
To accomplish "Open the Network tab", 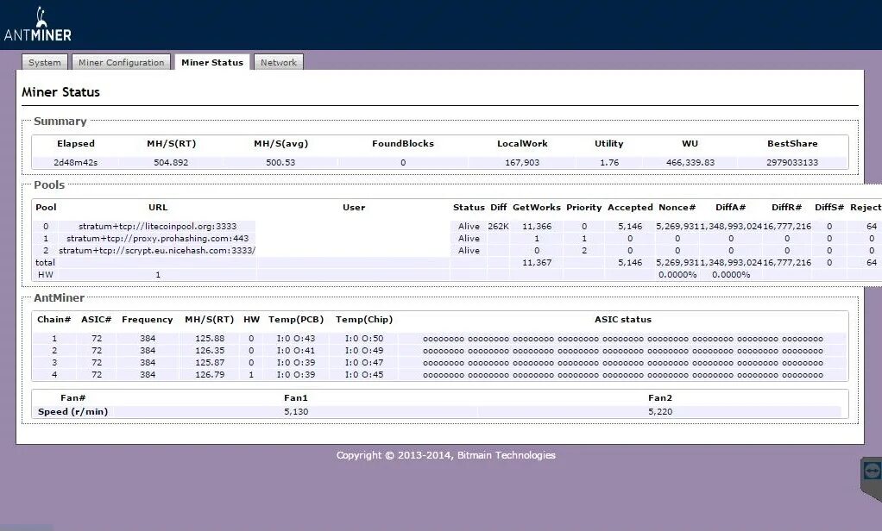I will coord(279,62).
